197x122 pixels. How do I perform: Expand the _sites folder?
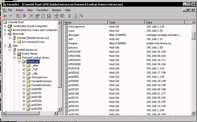point(24,66)
